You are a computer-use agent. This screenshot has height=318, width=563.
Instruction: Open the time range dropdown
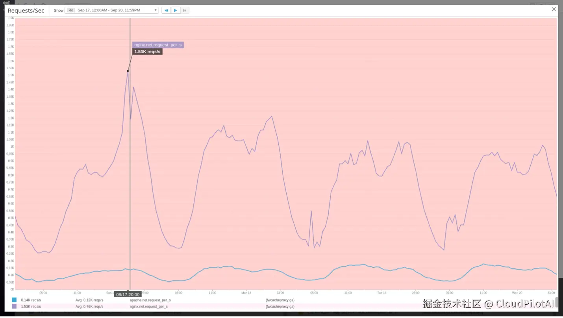(112, 10)
